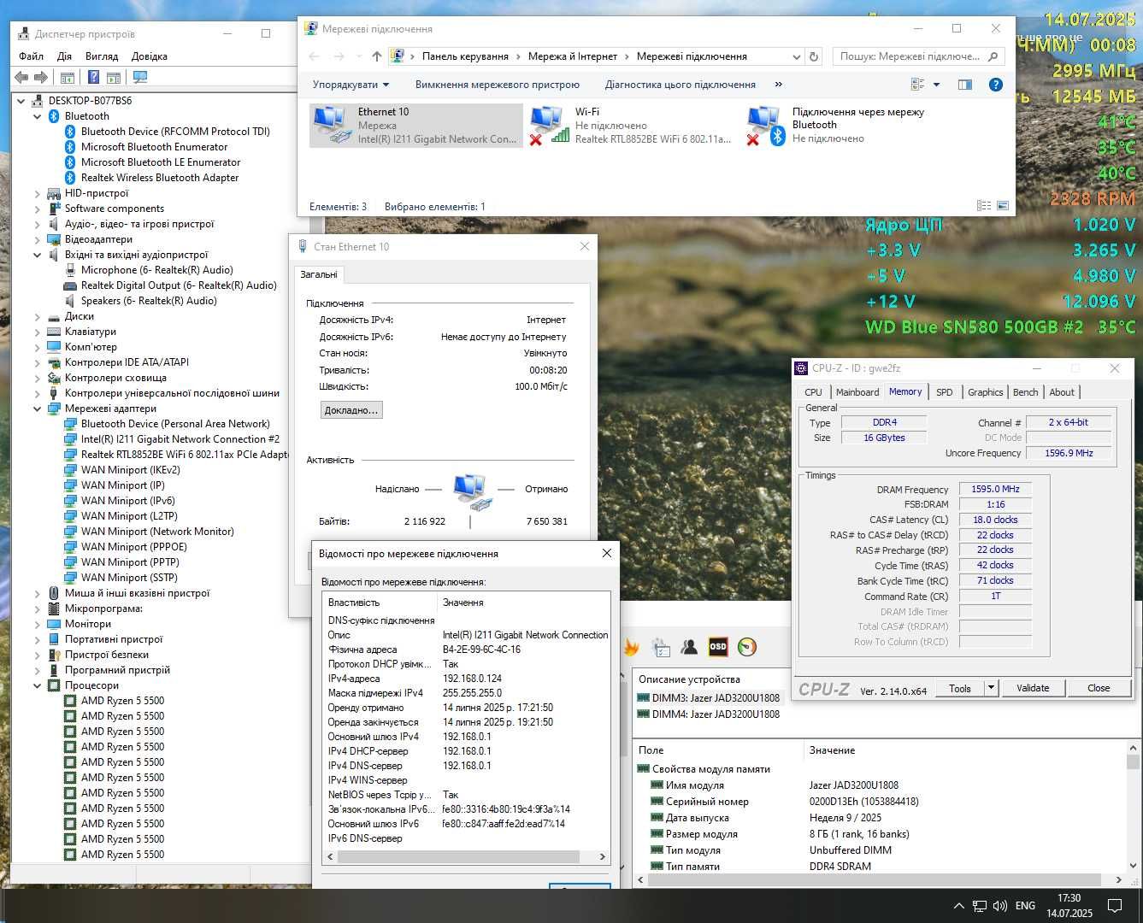Open the Вигляд menu
Screen dimensions: 1143x923
(x=102, y=56)
